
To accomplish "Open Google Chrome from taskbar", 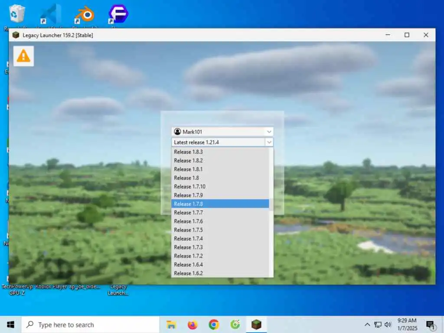I will (214, 324).
